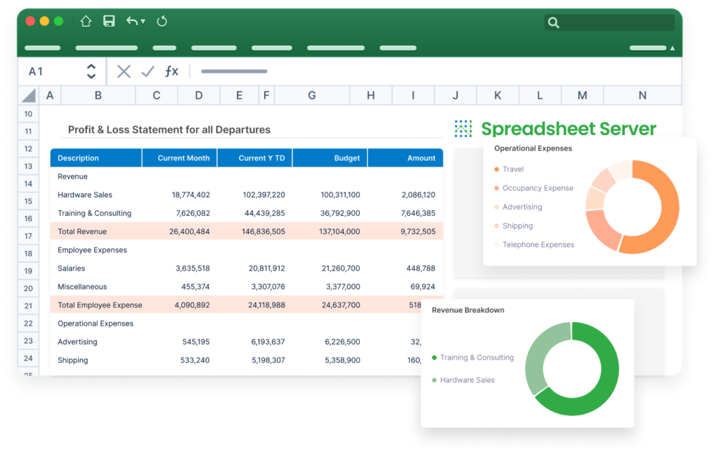The height and width of the screenshot is (453, 714).
Task: Expand the green ribbon with the up arrow
Action: [x=671, y=47]
